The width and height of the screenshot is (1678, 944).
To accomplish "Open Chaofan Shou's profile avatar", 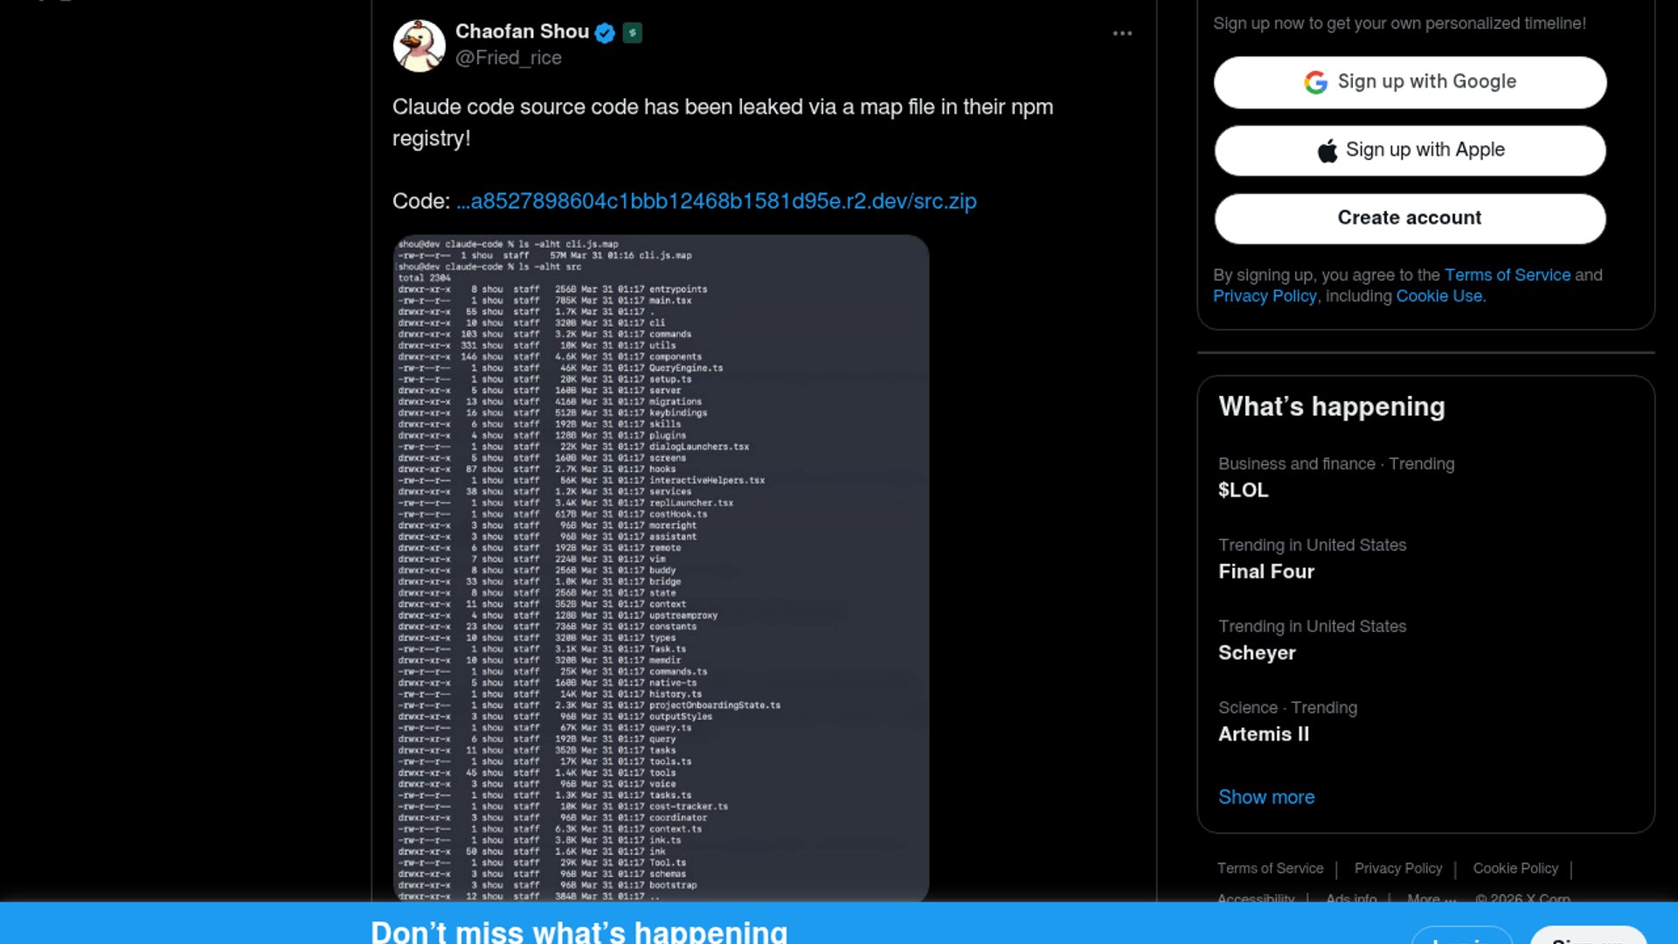I will (419, 45).
